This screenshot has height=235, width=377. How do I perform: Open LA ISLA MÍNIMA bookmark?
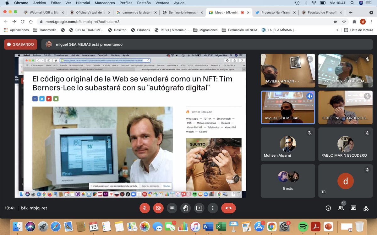[279, 30]
